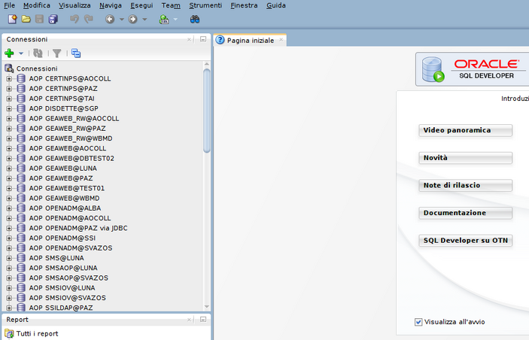Expand the AOP DISDETTE@SGP connection
The height and width of the screenshot is (340, 529).
pos(9,108)
